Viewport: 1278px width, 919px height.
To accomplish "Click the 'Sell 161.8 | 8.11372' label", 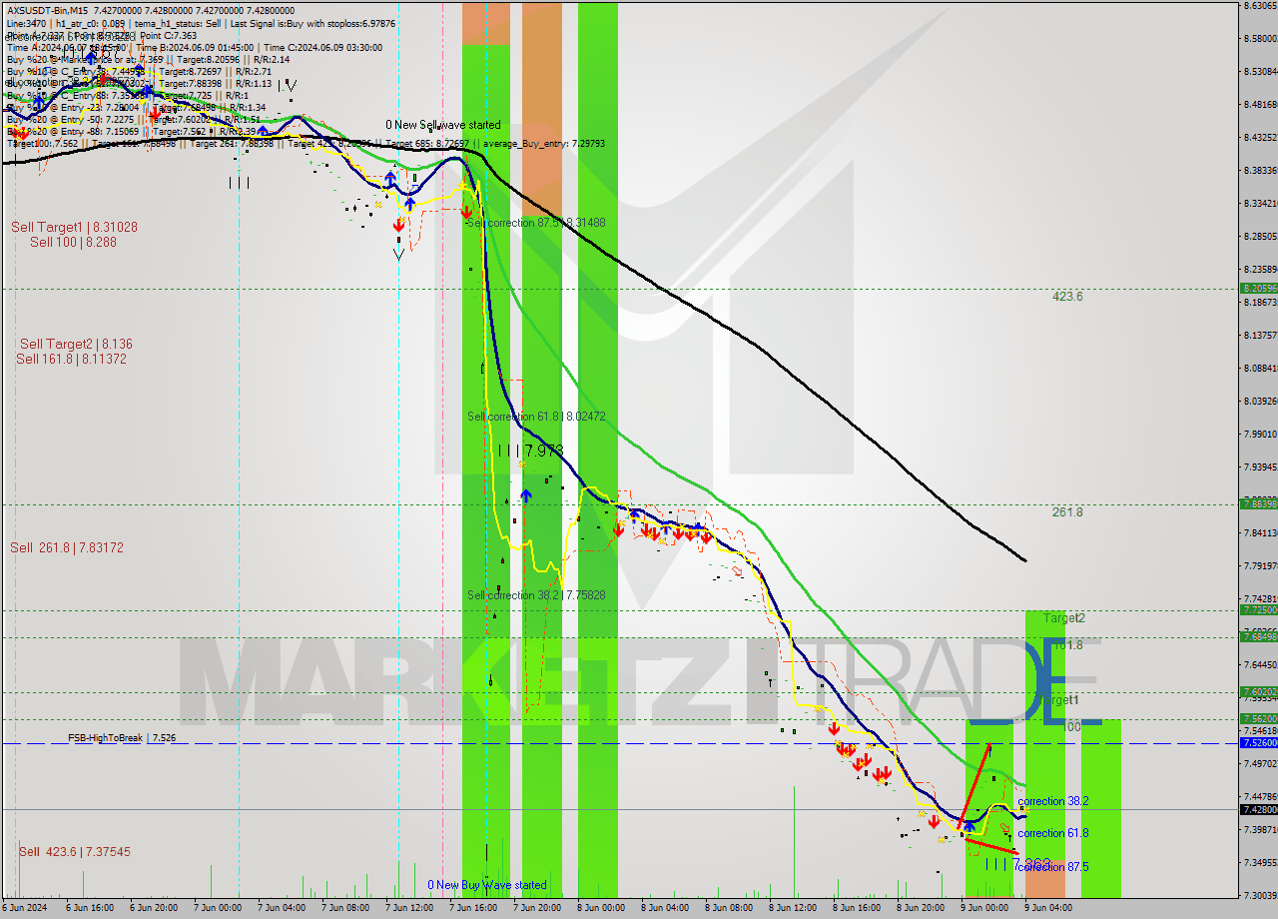I will pos(71,359).
